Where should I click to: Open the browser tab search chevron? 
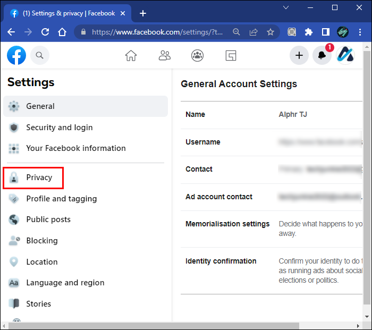pos(286,7)
